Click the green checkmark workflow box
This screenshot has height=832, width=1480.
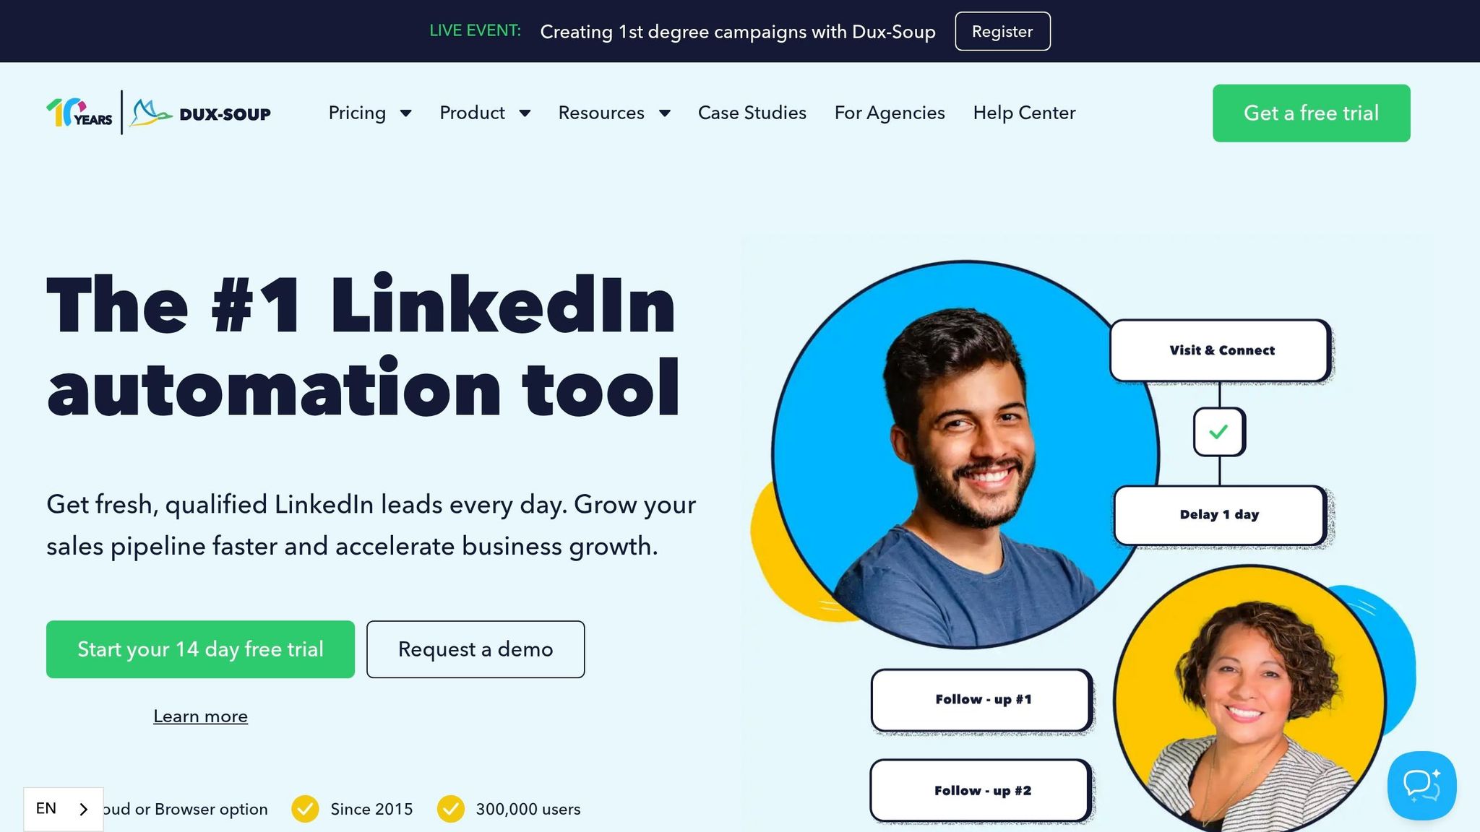pos(1219,432)
